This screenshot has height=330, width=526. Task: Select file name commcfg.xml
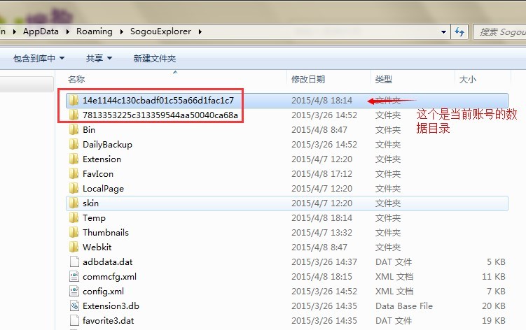tap(110, 276)
